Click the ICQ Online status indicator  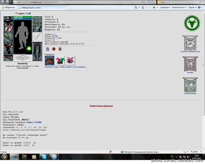[25, 120]
